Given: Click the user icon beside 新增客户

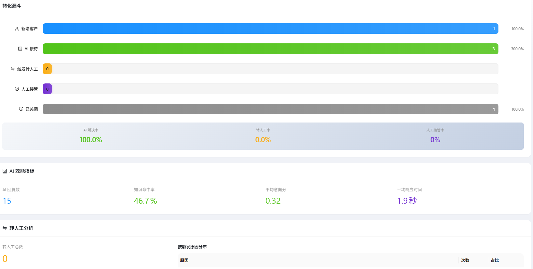Looking at the screenshot, I should pos(17,29).
